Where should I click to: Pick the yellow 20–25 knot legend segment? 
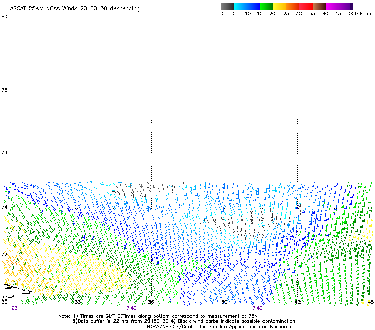pos(280,6)
